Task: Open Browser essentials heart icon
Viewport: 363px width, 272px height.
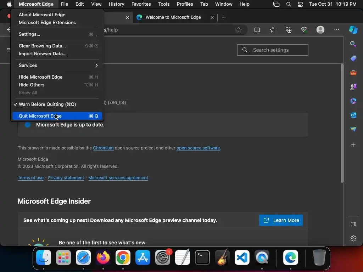Action: click(304, 30)
